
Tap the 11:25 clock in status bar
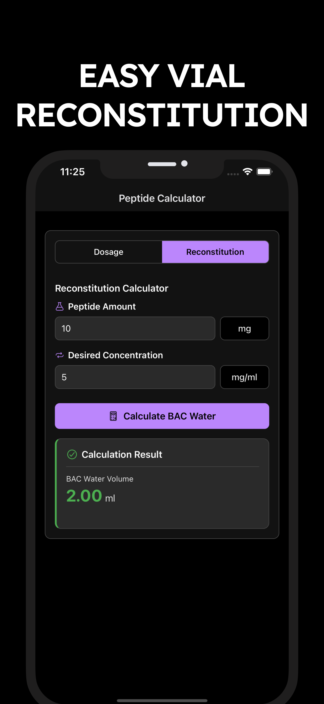73,172
